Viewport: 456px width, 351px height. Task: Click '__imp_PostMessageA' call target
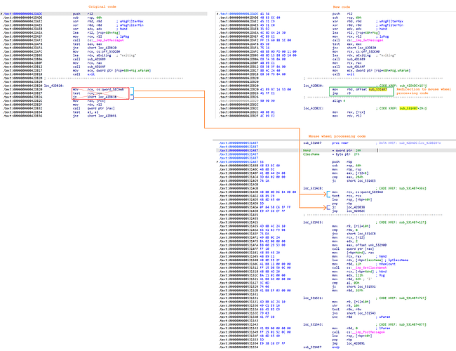click(370, 332)
